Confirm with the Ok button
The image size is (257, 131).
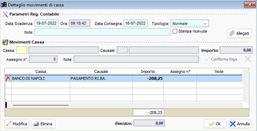(215, 124)
